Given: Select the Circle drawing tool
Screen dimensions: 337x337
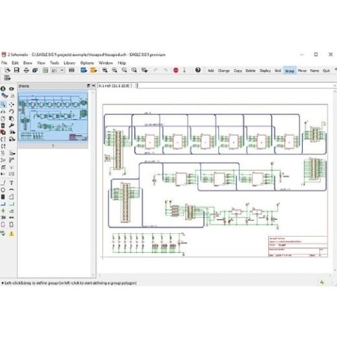Looking at the screenshot, I should (3, 190).
